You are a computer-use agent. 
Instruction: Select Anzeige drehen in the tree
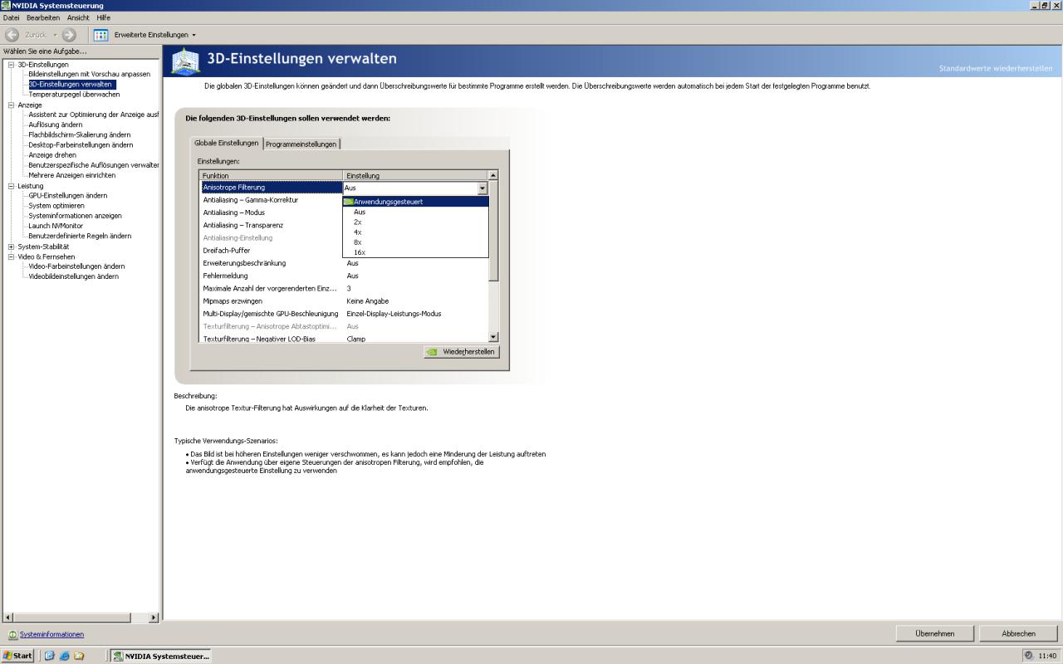click(52, 154)
